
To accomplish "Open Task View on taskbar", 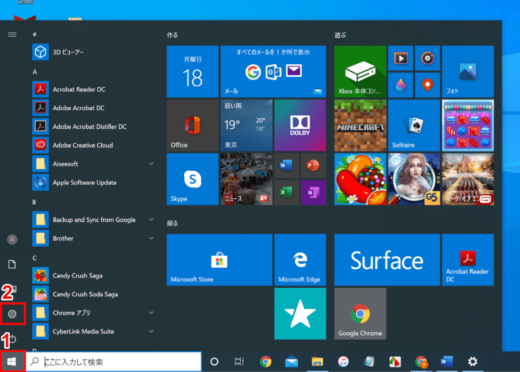I will pyautogui.click(x=239, y=362).
